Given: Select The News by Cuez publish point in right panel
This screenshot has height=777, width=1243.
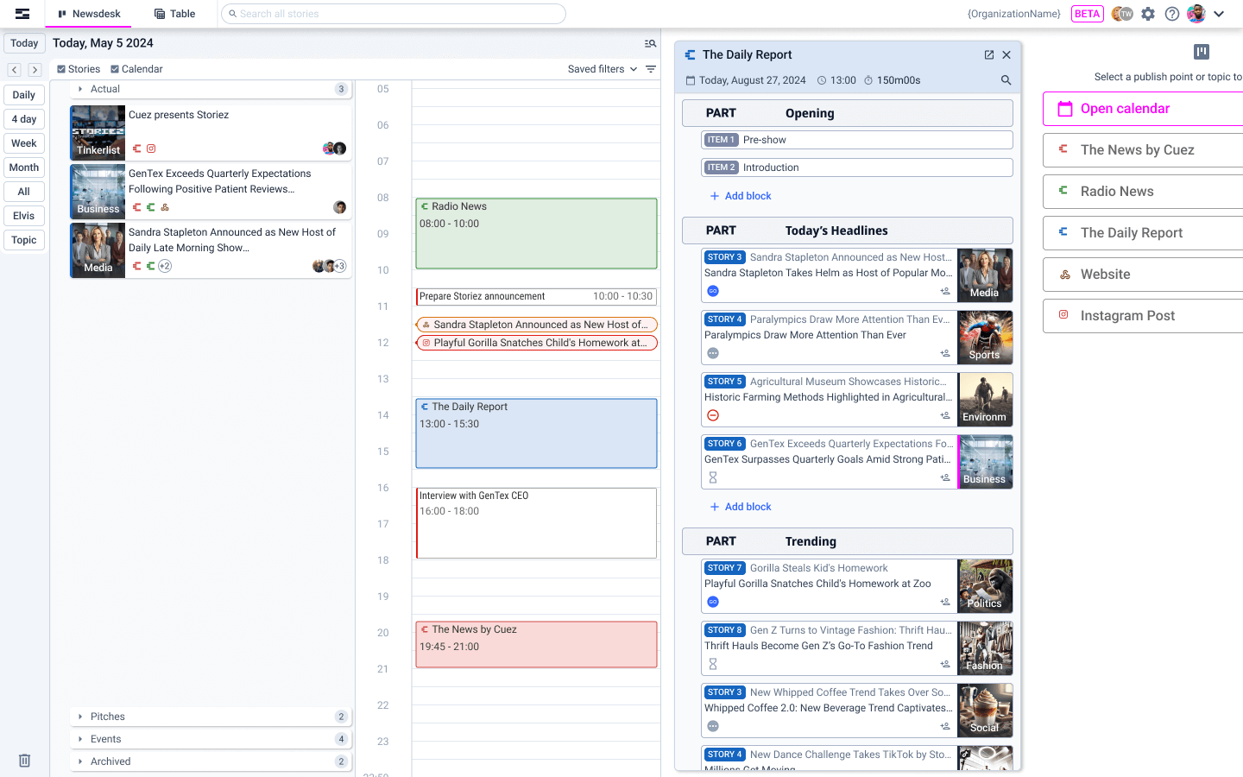Looking at the screenshot, I should click(1143, 150).
